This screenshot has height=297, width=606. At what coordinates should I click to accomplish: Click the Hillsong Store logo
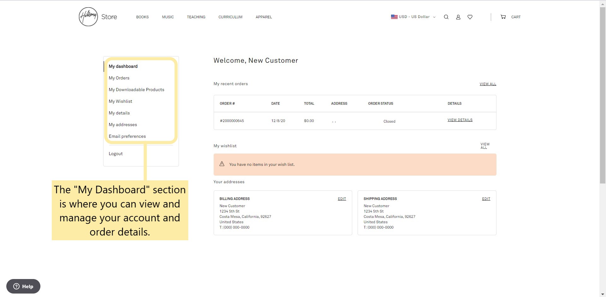click(x=98, y=17)
